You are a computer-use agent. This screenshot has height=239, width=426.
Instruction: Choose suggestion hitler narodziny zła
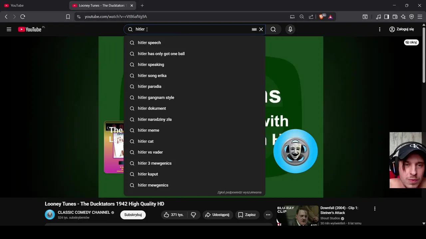tap(194, 119)
